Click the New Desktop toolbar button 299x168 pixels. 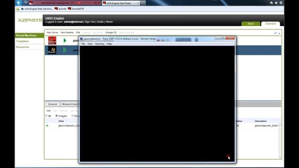(67, 32)
